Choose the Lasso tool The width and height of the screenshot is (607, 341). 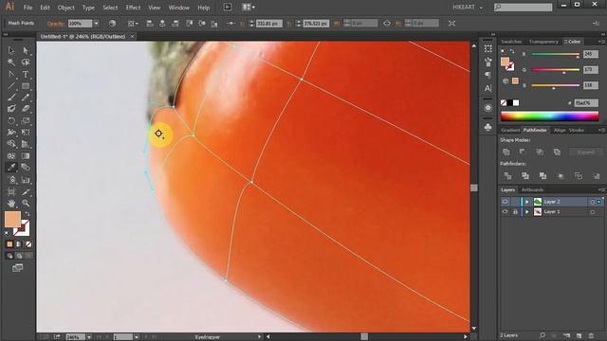pyautogui.click(x=26, y=63)
